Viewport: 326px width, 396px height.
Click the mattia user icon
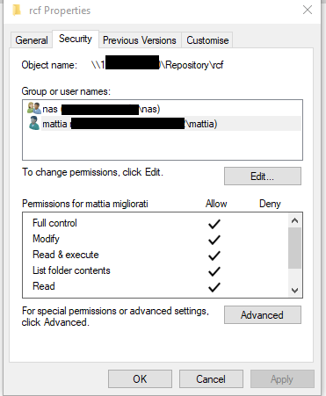(x=34, y=123)
